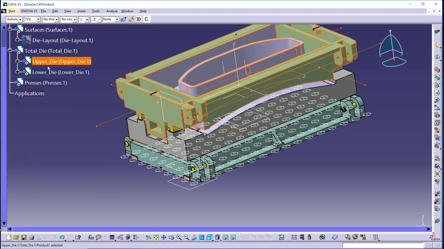Image resolution: width=444 pixels, height=249 pixels.
Task: Toggle the Rotate view tool
Action: pyautogui.click(x=171, y=237)
